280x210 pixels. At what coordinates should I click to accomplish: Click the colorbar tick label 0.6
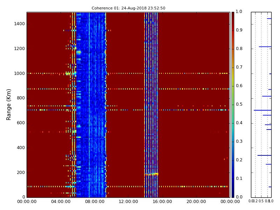(239, 86)
